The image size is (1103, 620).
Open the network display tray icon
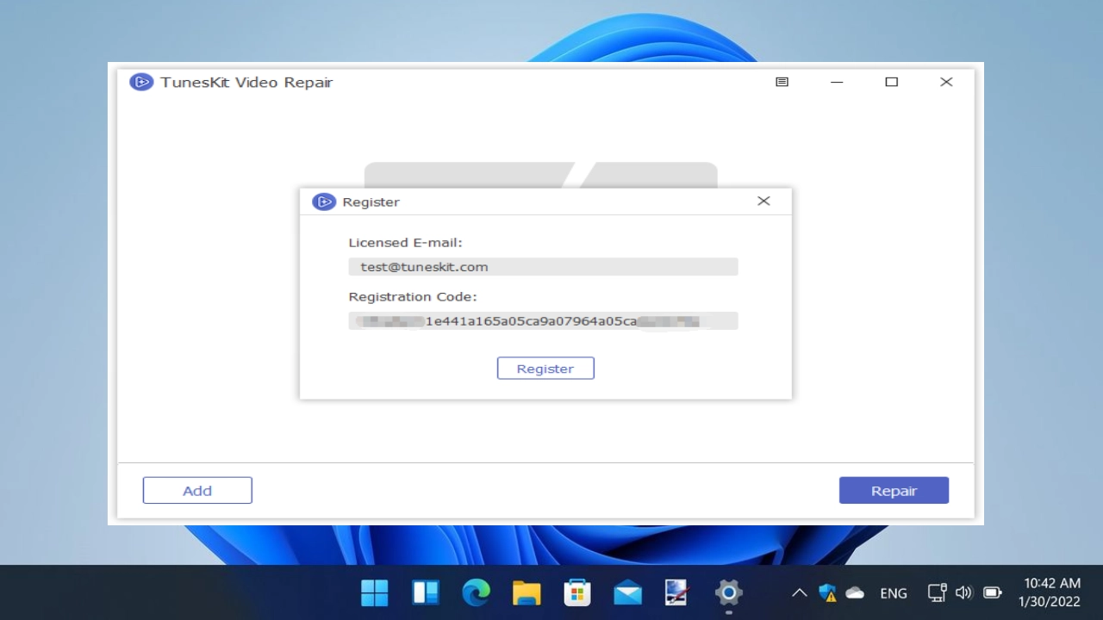click(x=937, y=592)
